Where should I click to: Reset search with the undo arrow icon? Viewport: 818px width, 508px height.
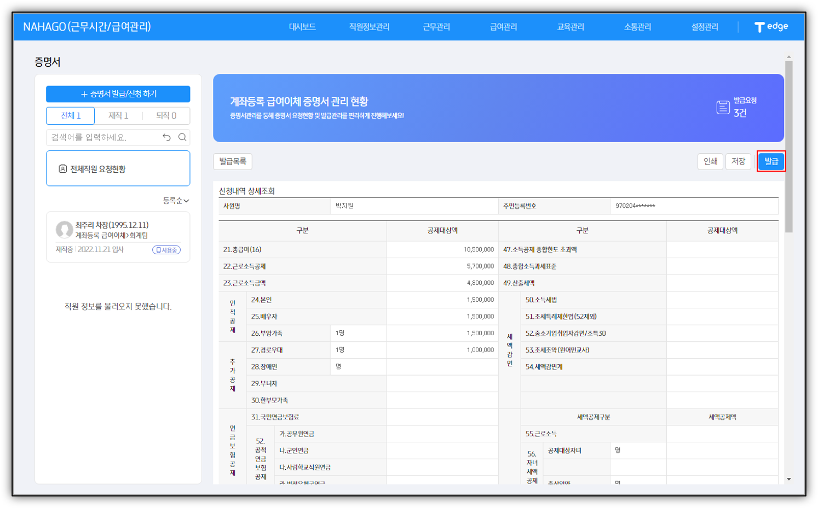coord(166,137)
